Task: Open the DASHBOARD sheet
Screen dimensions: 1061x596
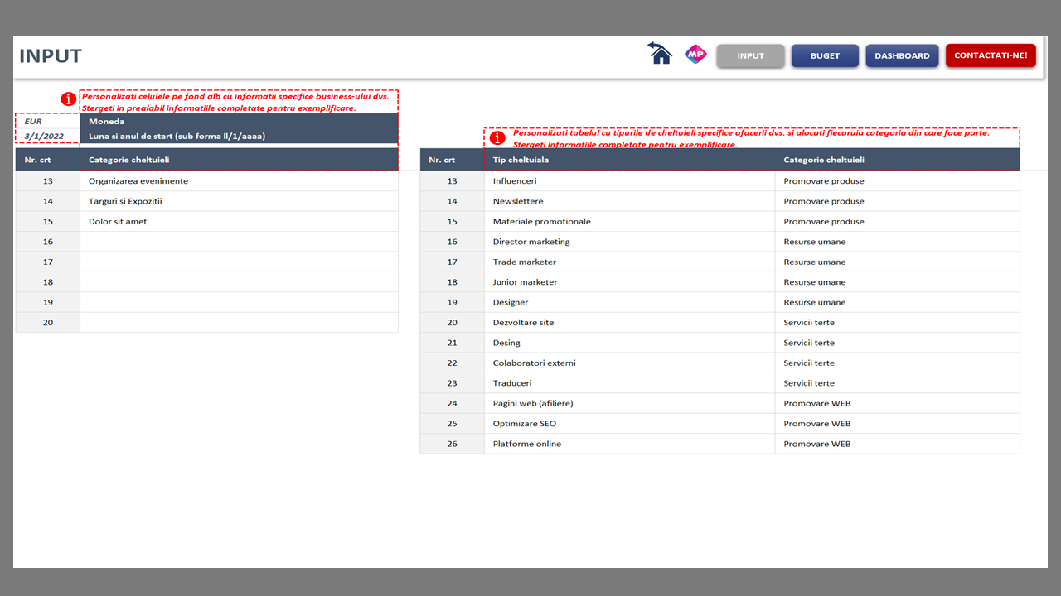Action: tap(902, 55)
